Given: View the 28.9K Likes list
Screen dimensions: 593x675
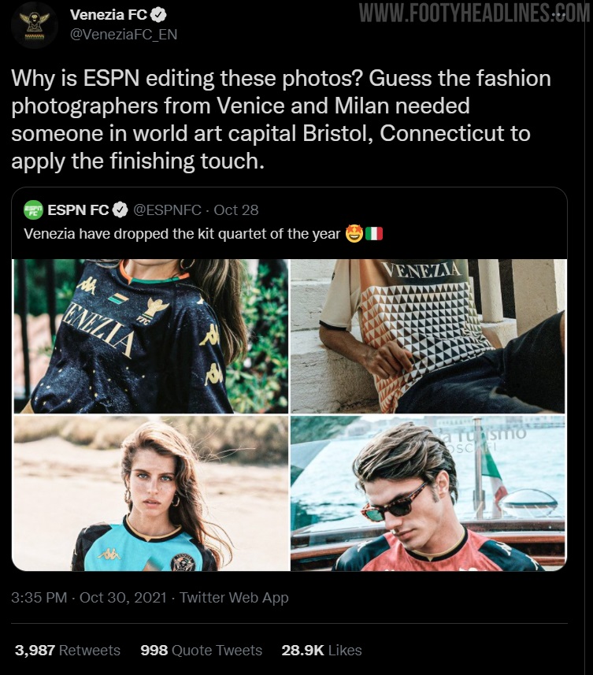Looking at the screenshot, I should pyautogui.click(x=321, y=650).
